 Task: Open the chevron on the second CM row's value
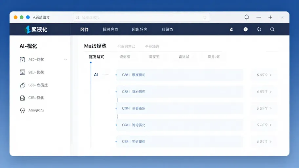pyautogui.click(x=270, y=92)
